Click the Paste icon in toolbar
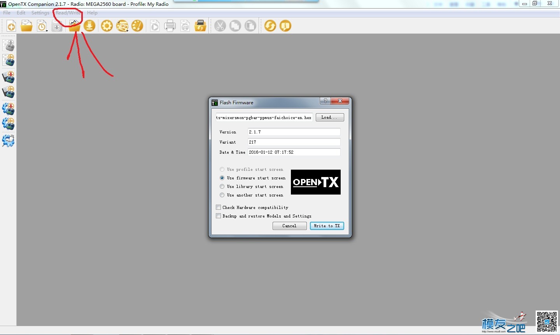 point(250,26)
